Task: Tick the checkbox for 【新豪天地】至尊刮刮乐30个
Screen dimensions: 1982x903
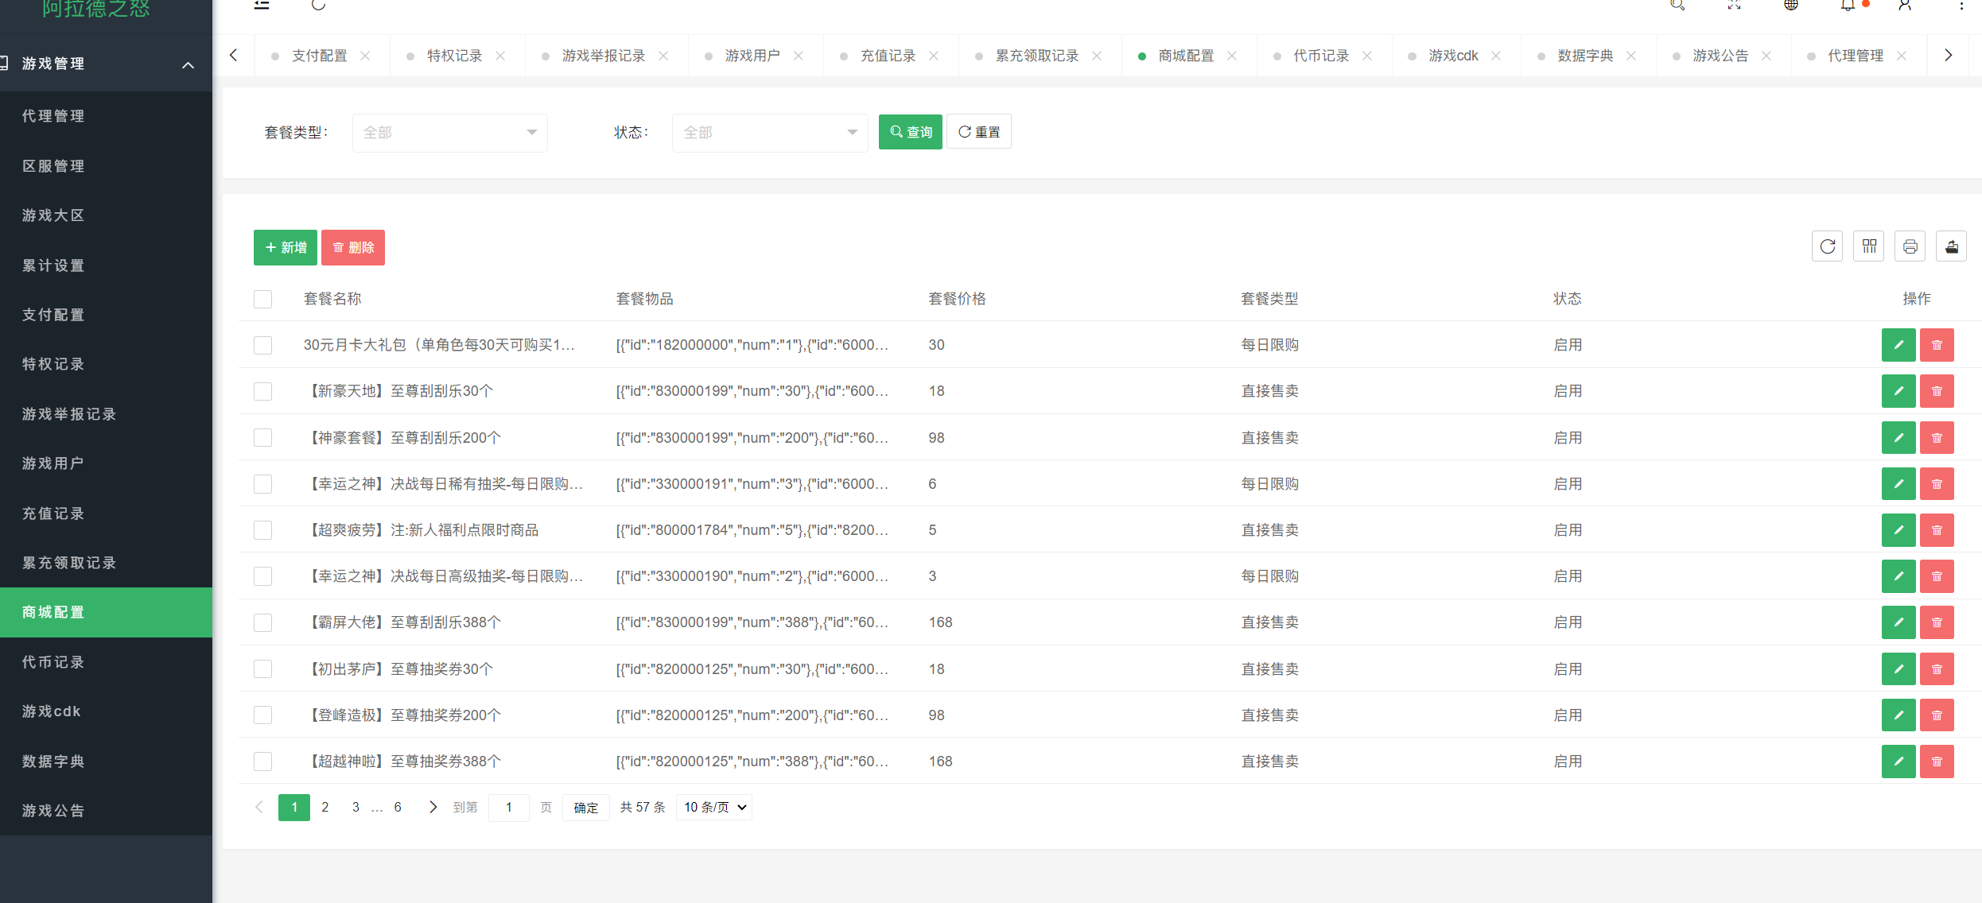Action: click(x=262, y=391)
